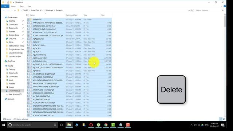Uncheck the AgRobust row checkbox
This screenshot has height=131, width=233.
(x=28, y=71)
